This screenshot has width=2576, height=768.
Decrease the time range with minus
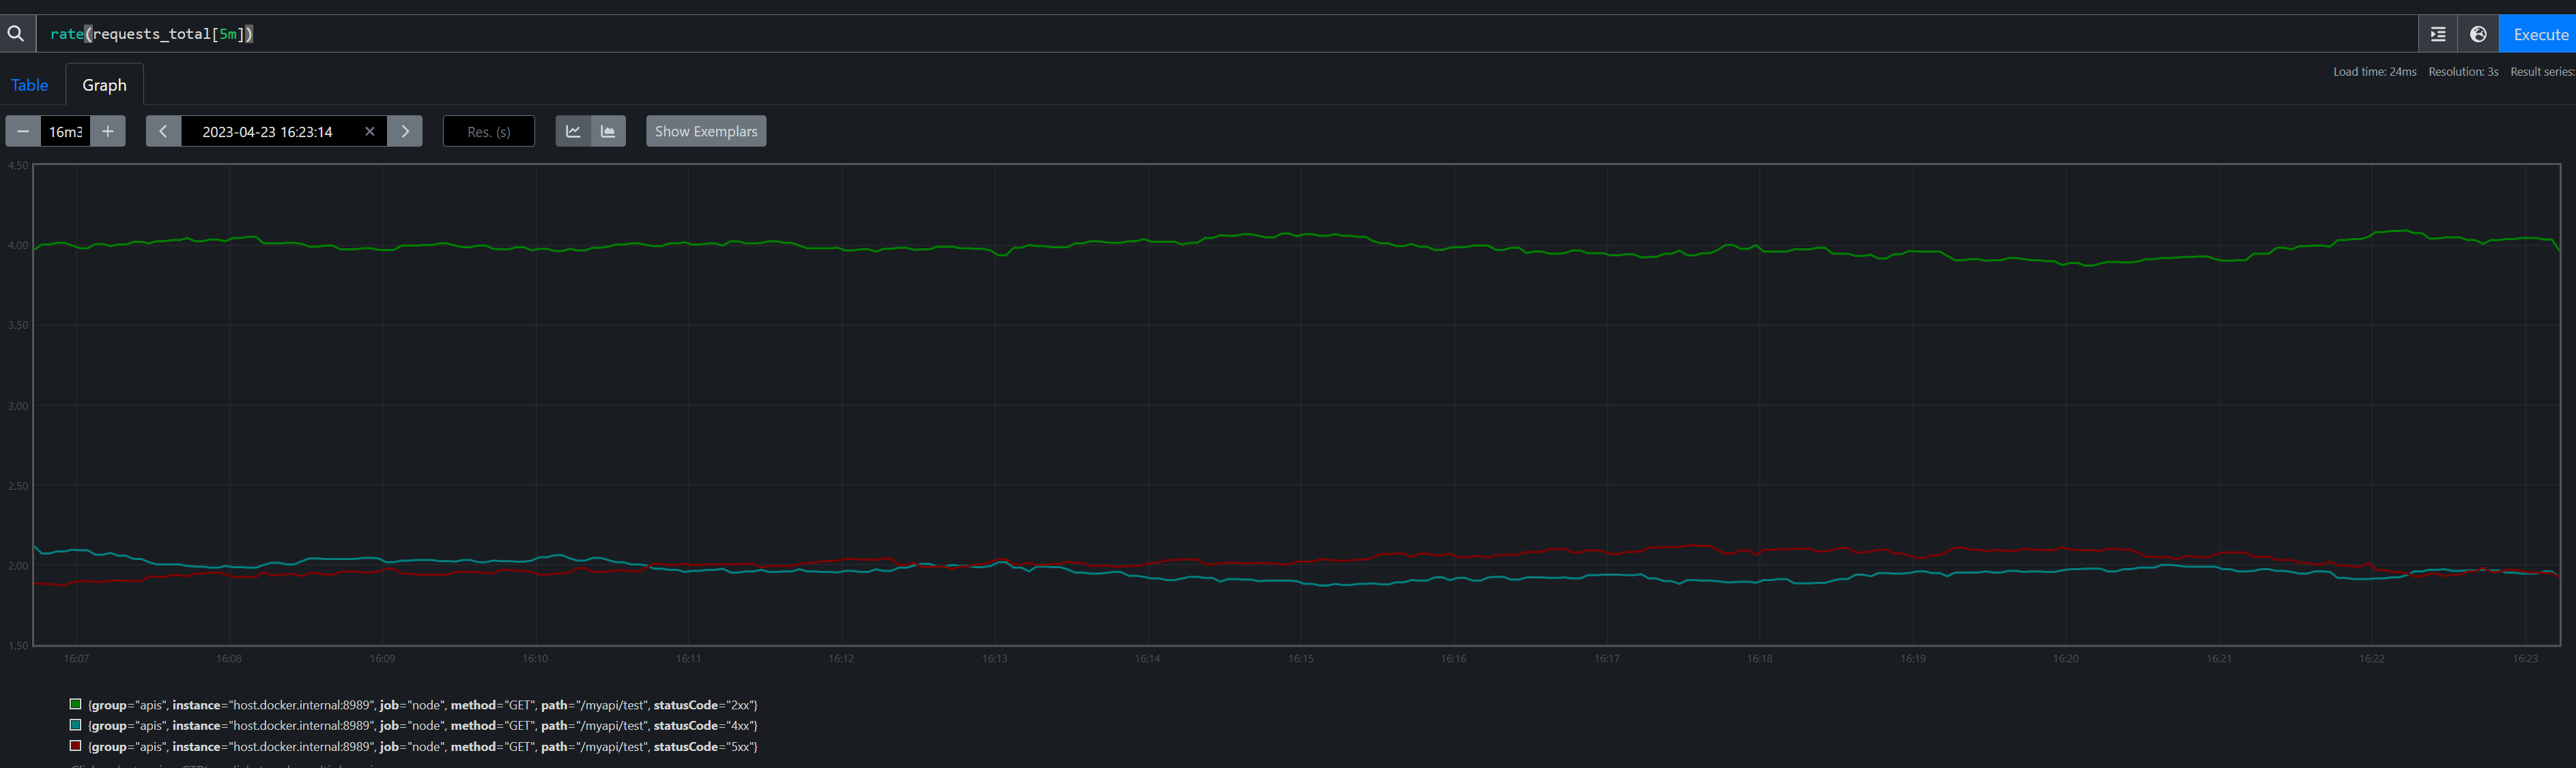coord(23,131)
